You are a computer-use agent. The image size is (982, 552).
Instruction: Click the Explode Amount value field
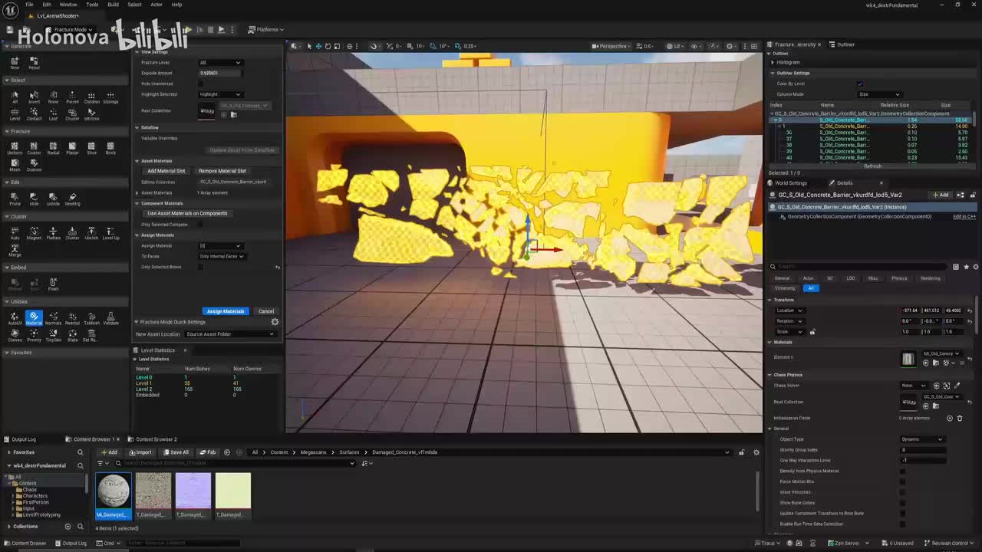click(220, 73)
